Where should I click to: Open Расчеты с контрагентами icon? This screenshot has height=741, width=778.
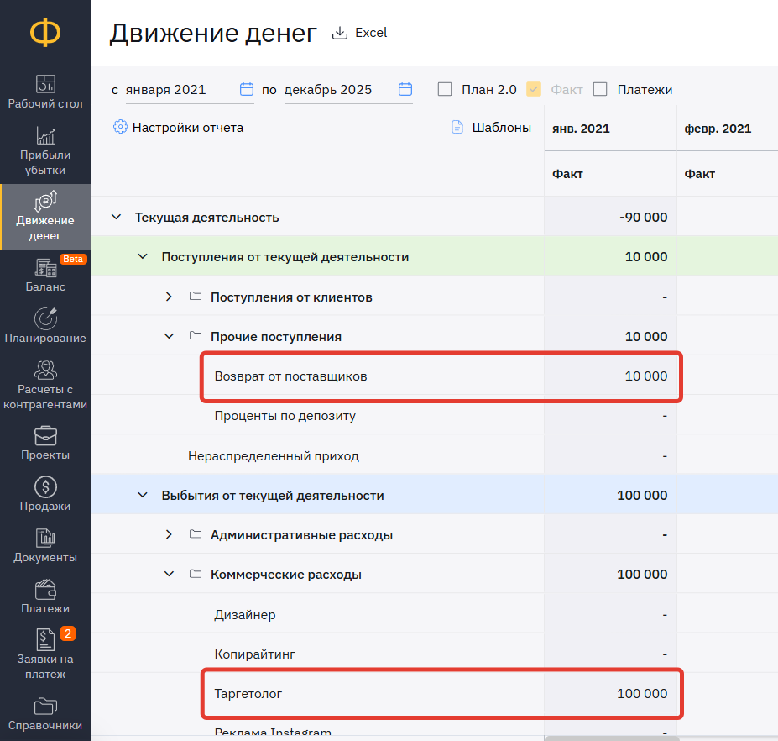(x=45, y=370)
